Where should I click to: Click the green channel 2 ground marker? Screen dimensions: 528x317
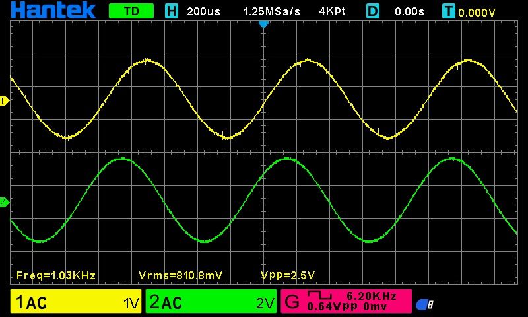(x=4, y=203)
